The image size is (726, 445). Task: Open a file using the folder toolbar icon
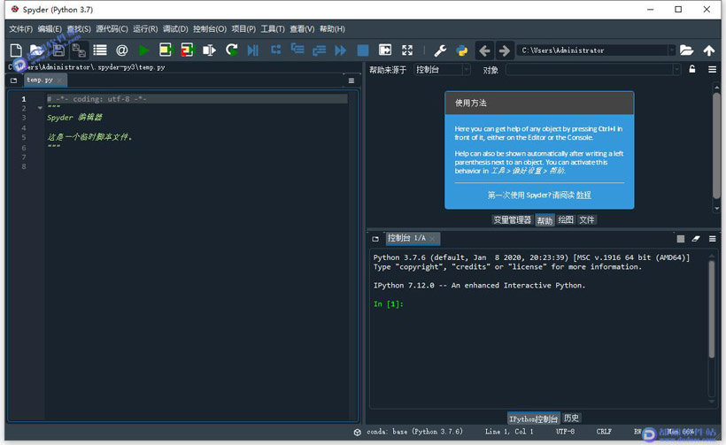36,50
